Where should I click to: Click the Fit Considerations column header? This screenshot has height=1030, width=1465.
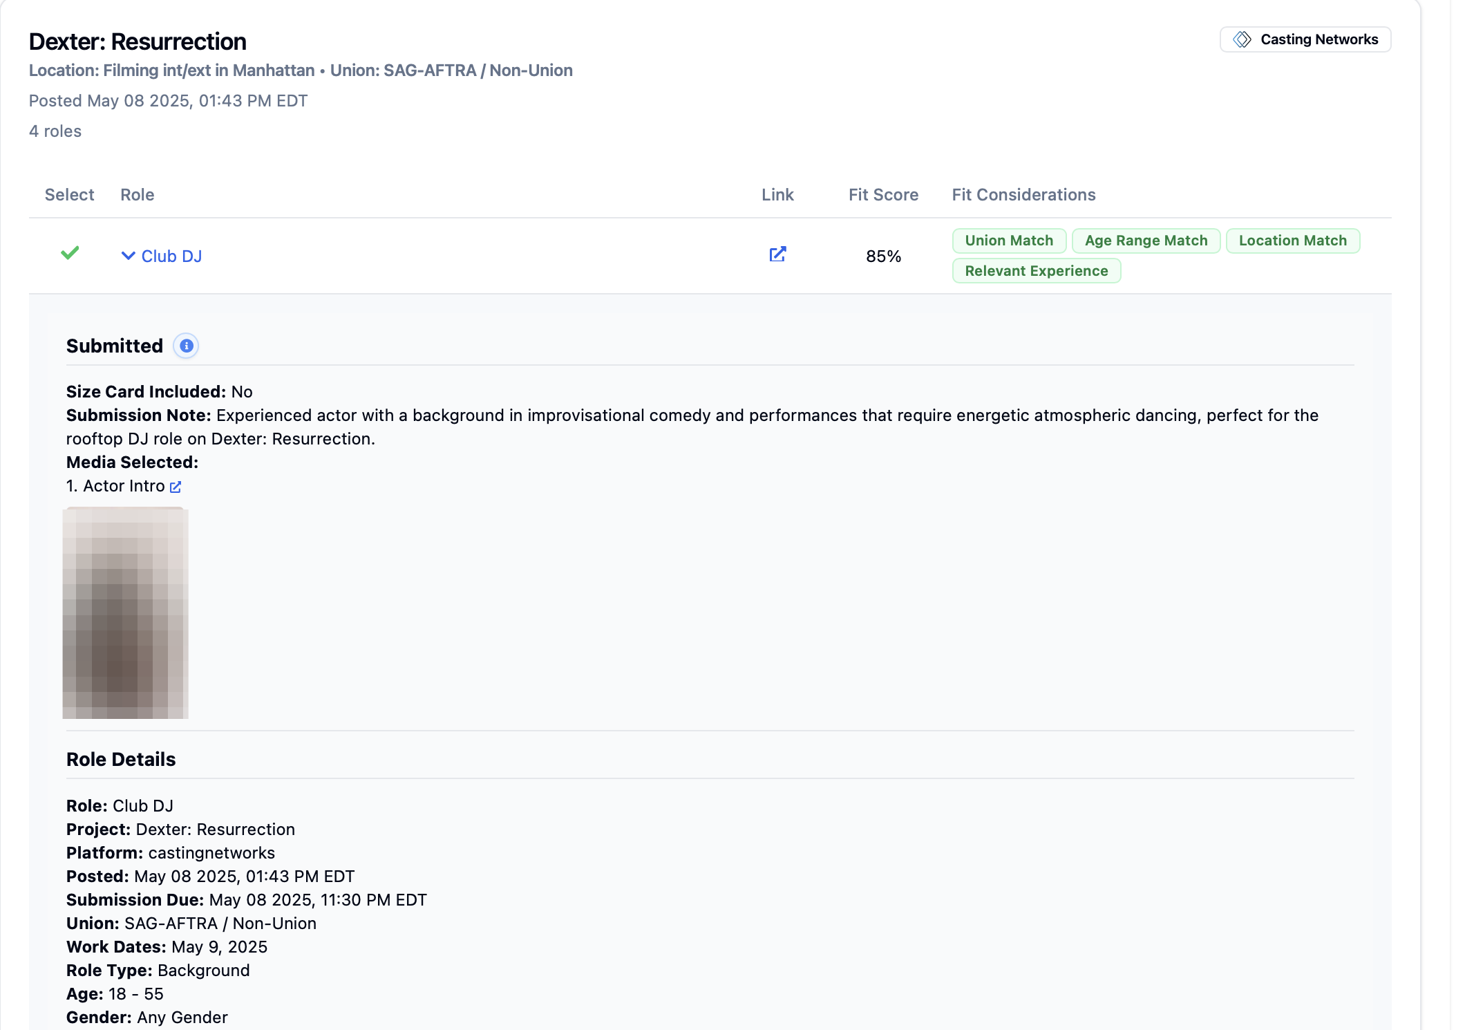[x=1023, y=195]
